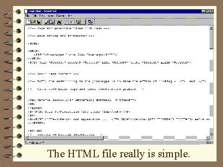Click the Insert Date/Time icon
Image resolution: width=223 pixels, height=167 pixels.
90,22
